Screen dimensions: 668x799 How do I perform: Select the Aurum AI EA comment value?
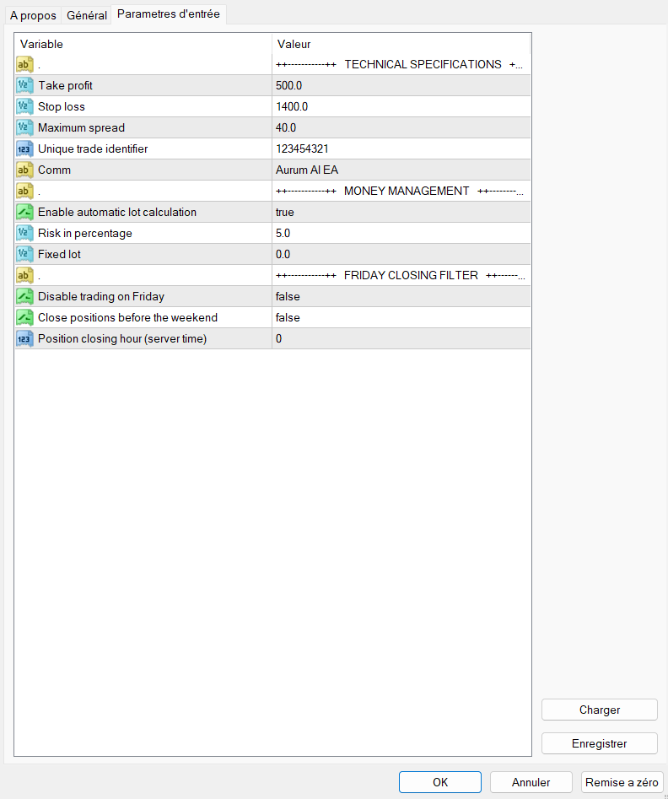[401, 170]
